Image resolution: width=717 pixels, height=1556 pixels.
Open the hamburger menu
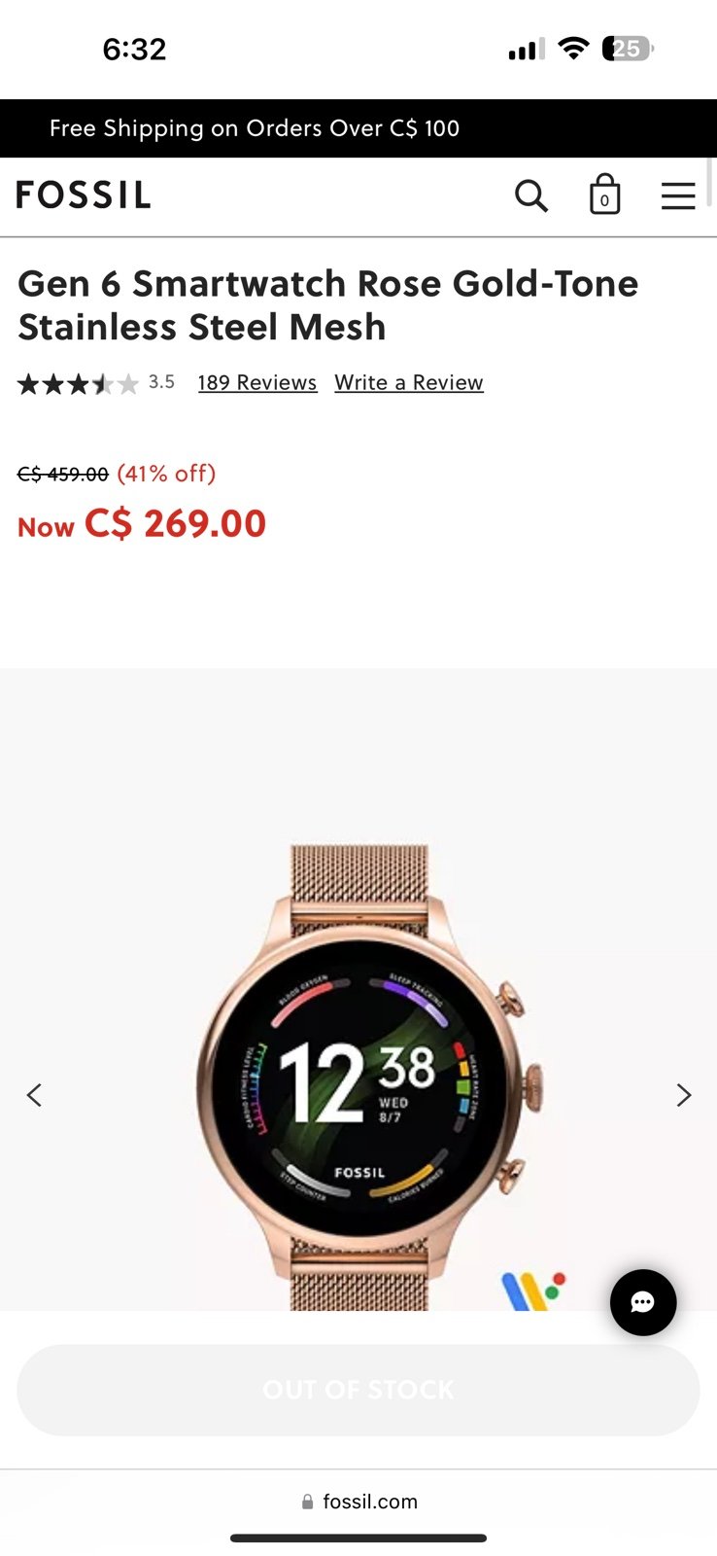coord(678,195)
